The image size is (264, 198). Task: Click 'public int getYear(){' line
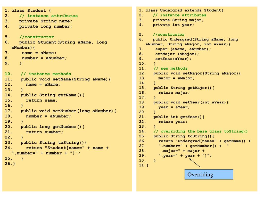click(179, 117)
